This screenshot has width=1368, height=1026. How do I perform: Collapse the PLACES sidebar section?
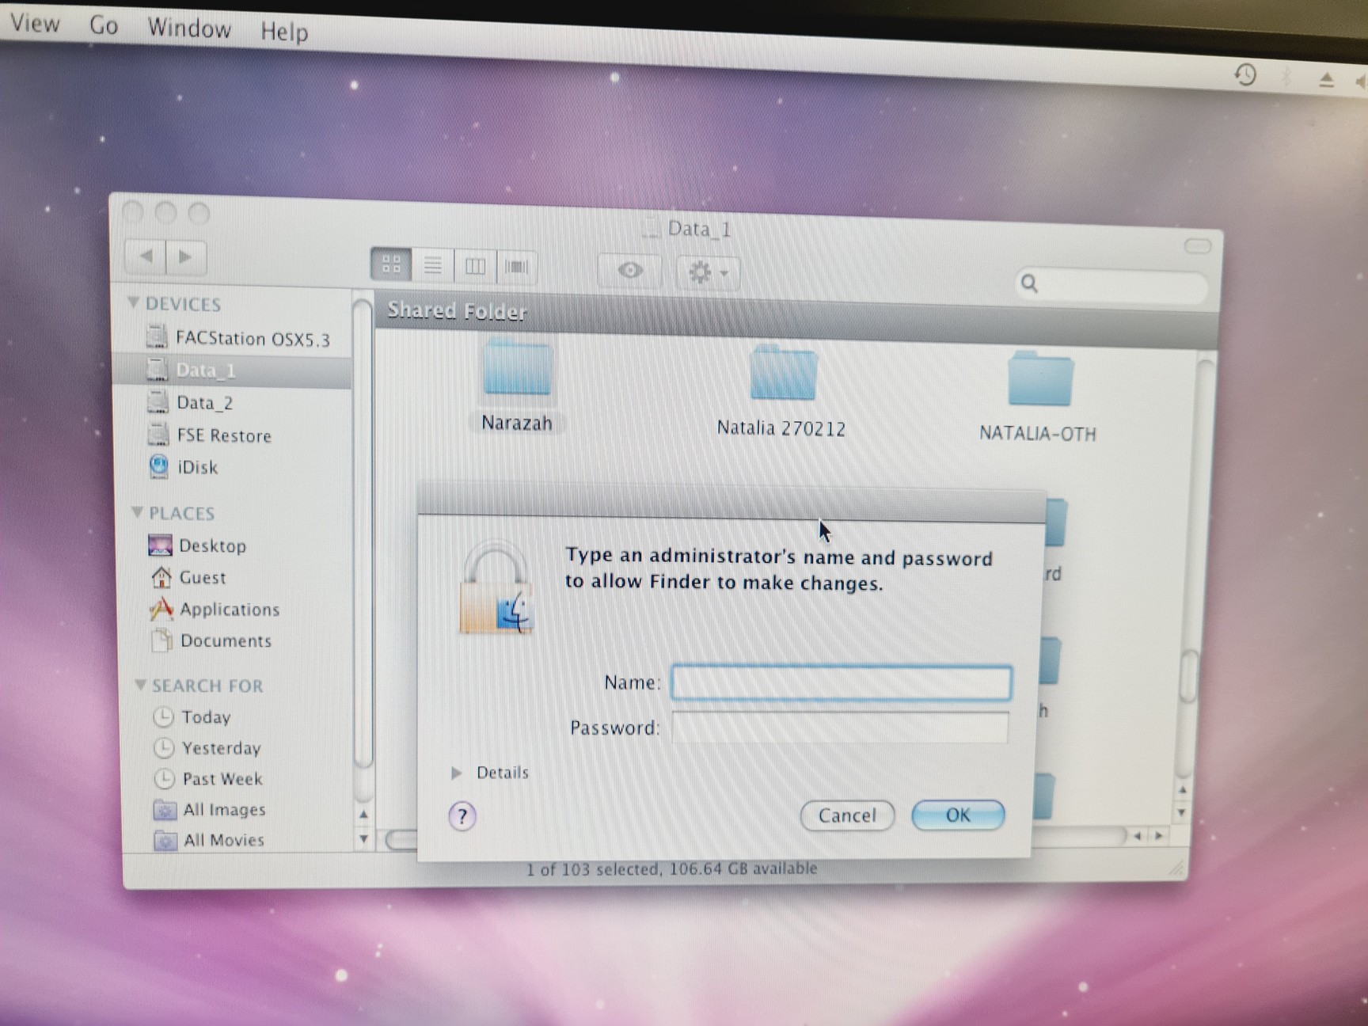[137, 512]
